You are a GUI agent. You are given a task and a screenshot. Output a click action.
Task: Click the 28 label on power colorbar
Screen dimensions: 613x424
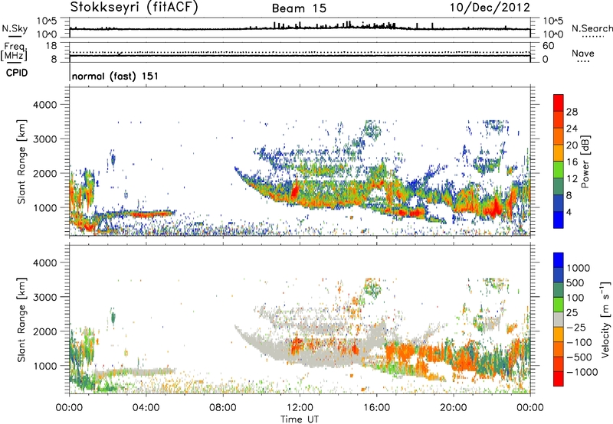tap(572, 112)
